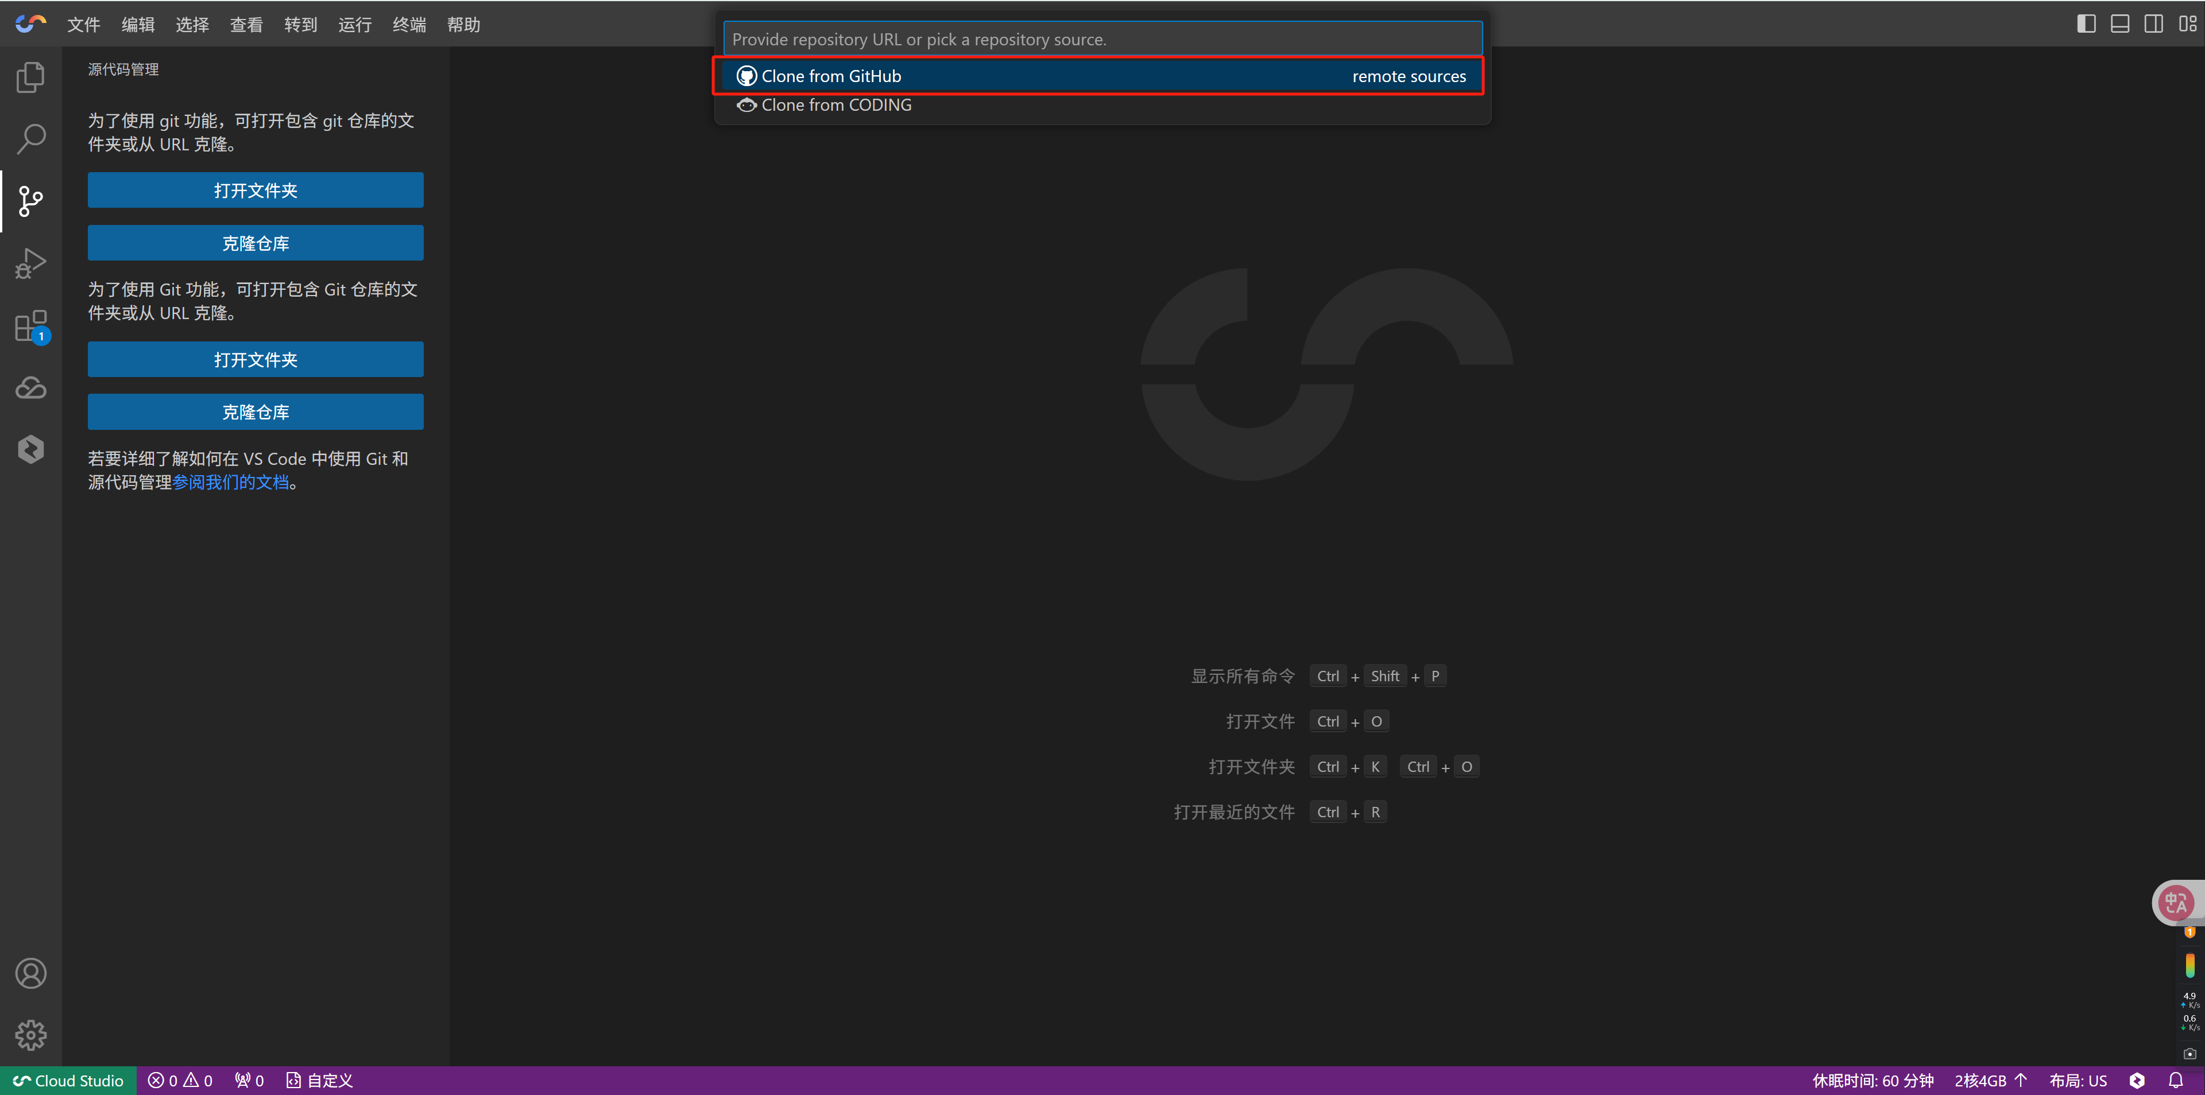
Task: Focus the repository URL input field
Action: click(1102, 40)
